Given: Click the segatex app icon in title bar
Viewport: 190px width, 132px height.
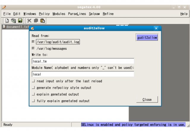Looking at the screenshot, I should (4, 7).
